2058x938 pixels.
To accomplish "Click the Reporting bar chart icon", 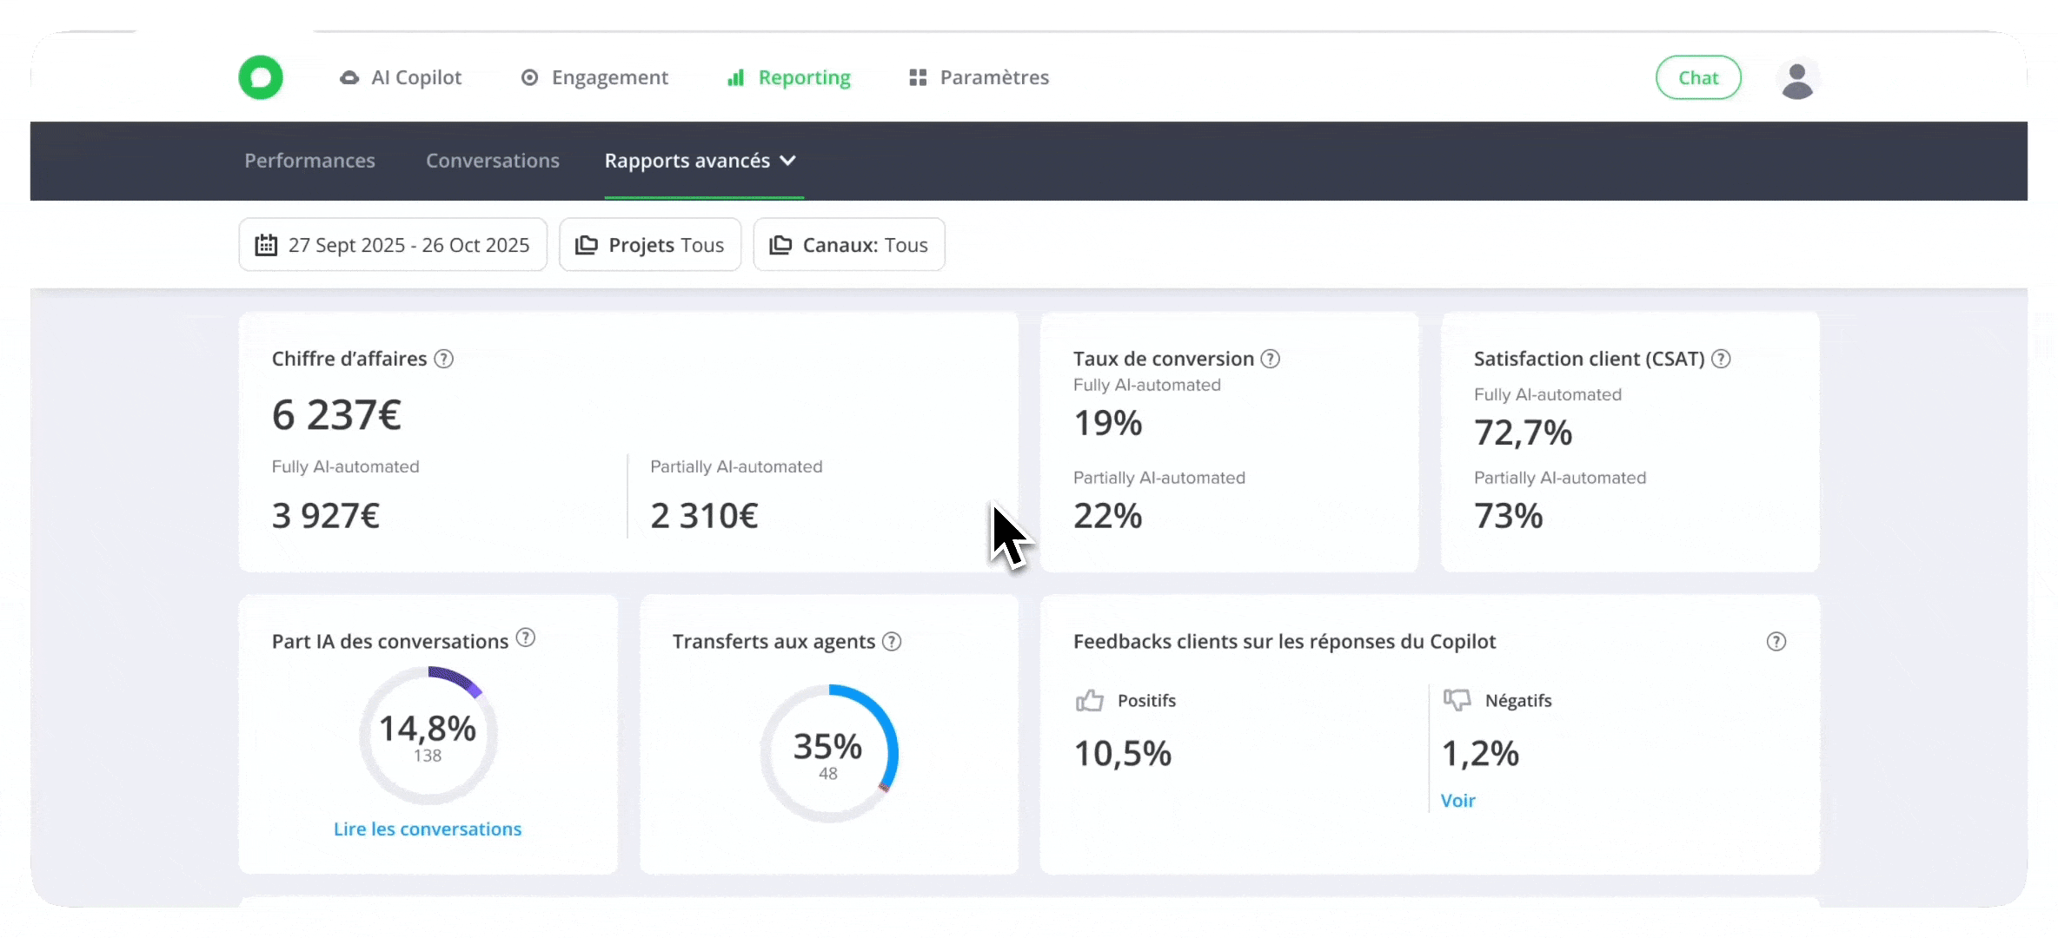I will pyautogui.click(x=736, y=77).
